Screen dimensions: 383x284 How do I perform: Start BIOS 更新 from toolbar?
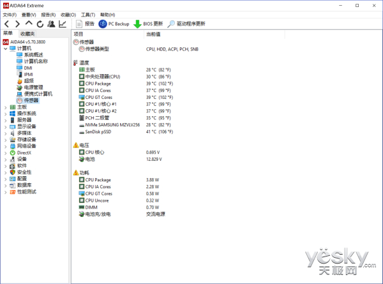click(148, 24)
